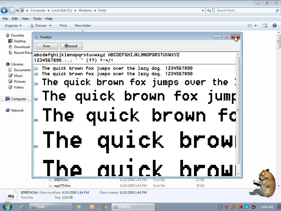The height and width of the screenshot is (211, 281).
Task: Click the Search Fonts input field
Action: 245,10
